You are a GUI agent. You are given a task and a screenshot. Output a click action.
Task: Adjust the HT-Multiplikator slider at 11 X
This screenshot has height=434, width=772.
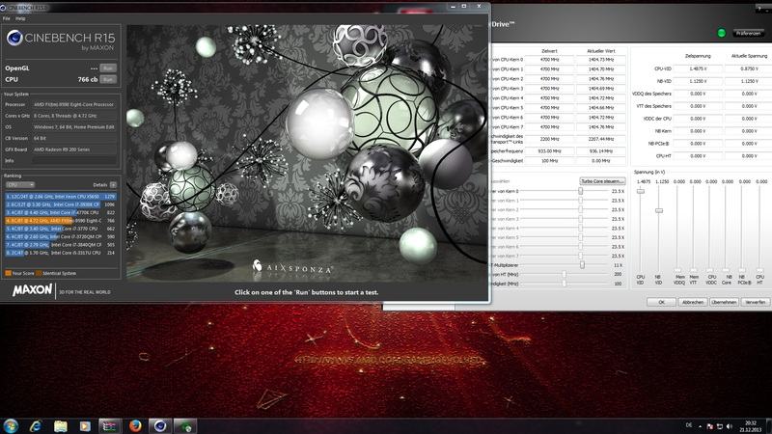(x=582, y=264)
